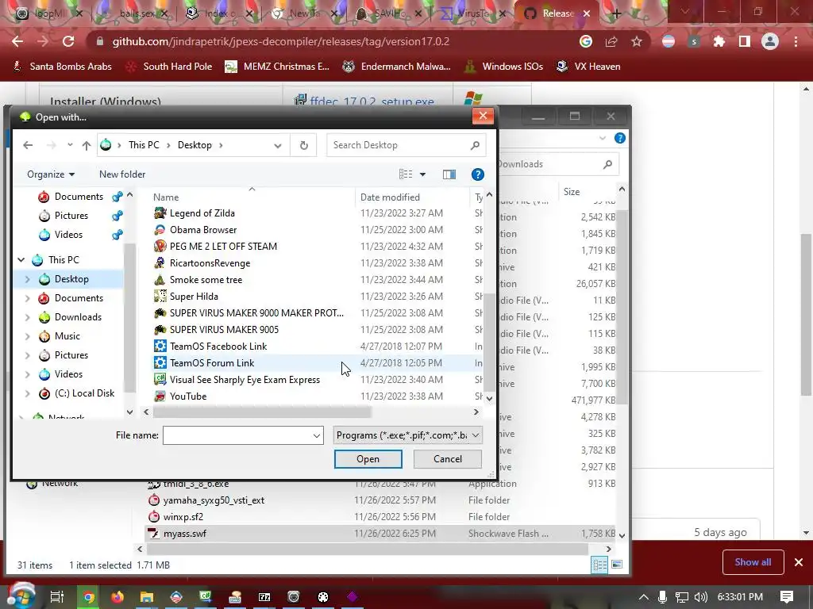Click the Cancel button
The image size is (813, 609).
pyautogui.click(x=448, y=459)
